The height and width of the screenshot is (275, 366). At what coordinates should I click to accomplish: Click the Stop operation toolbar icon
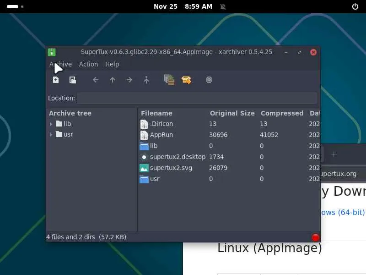[x=209, y=80]
